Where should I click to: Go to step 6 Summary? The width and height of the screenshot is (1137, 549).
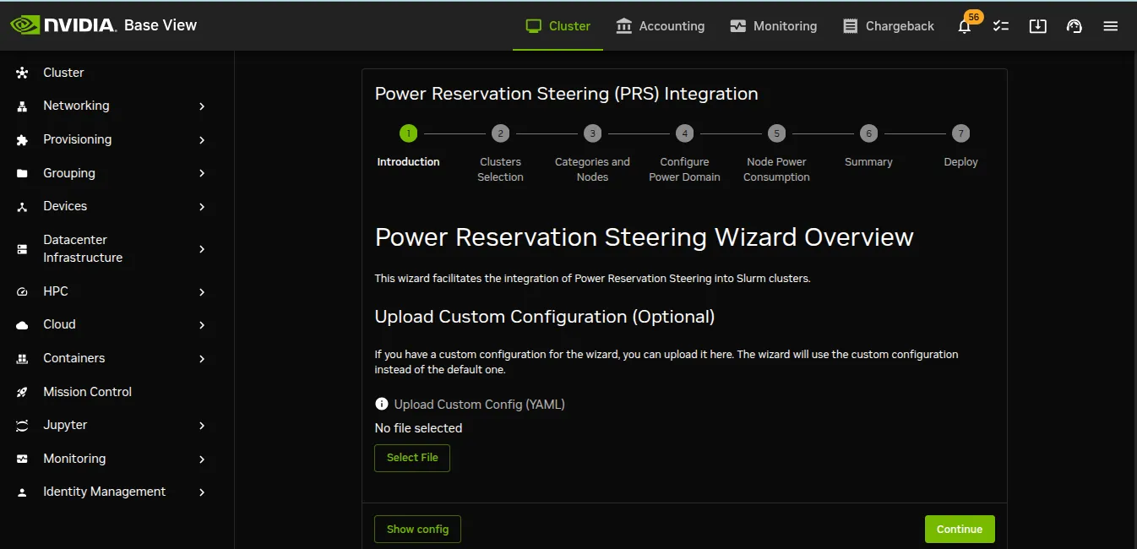click(868, 146)
